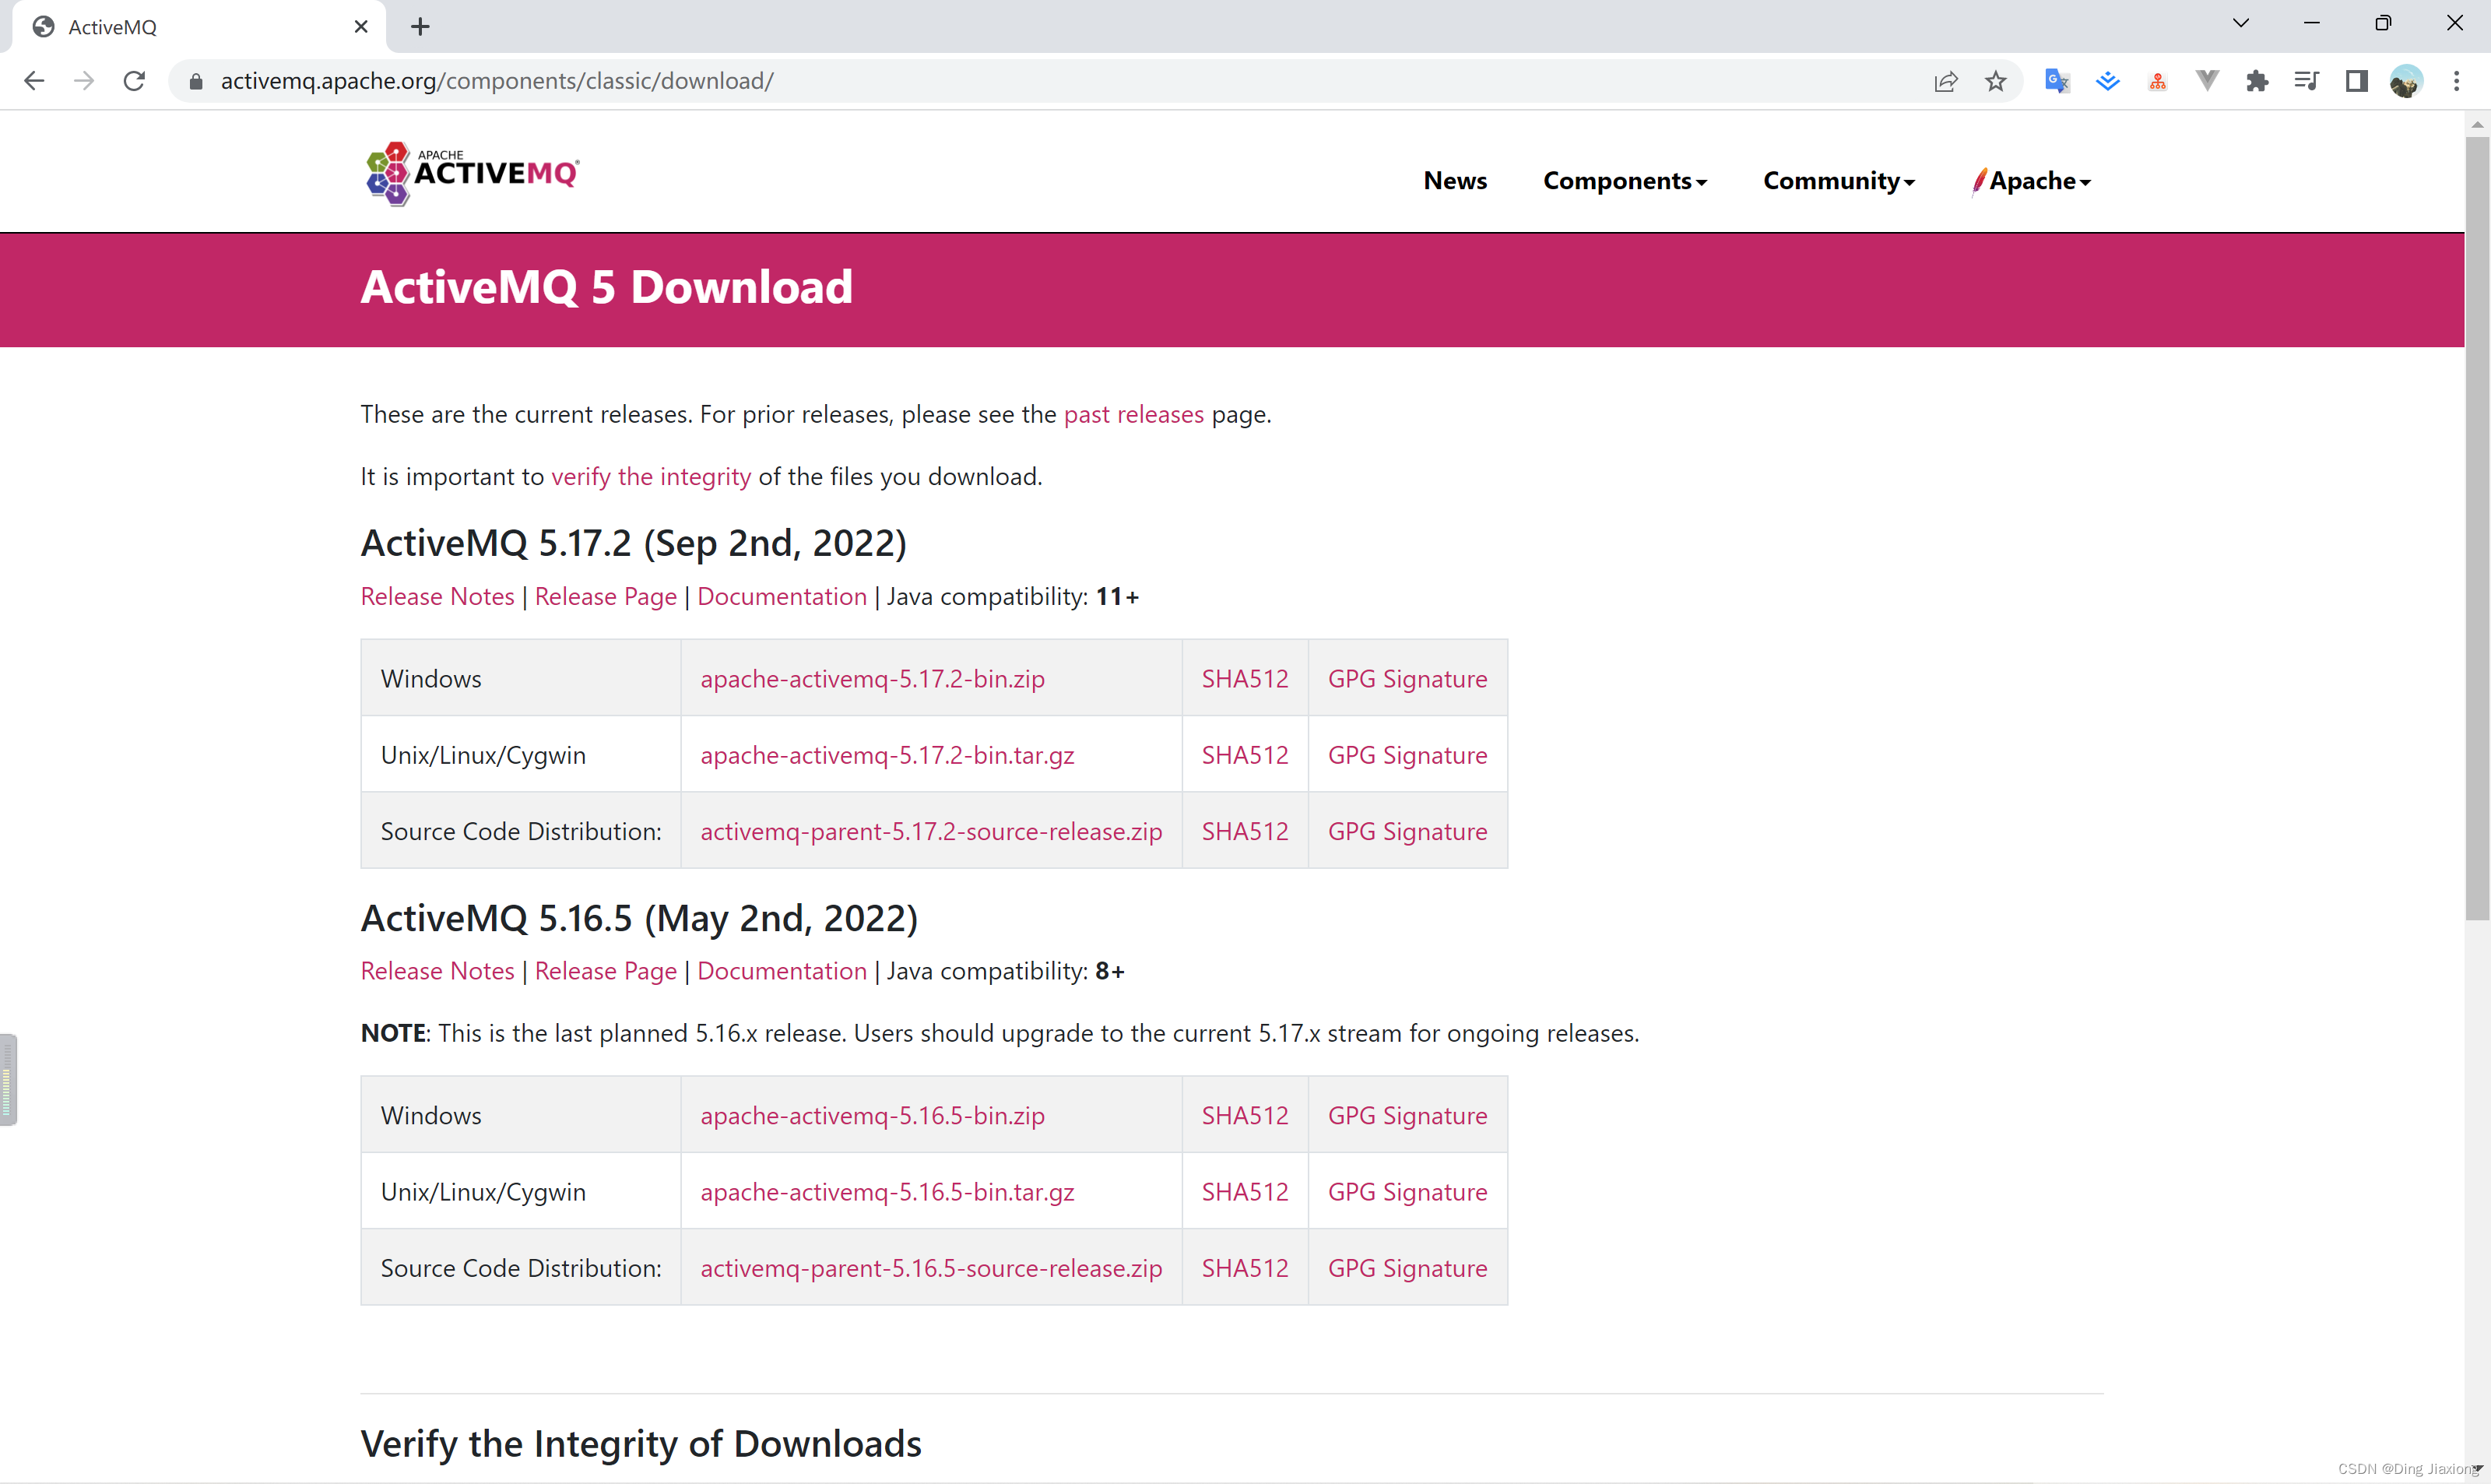Reload the page with the refresh icon
Image resolution: width=2491 pixels, height=1484 pixels.
(x=134, y=81)
